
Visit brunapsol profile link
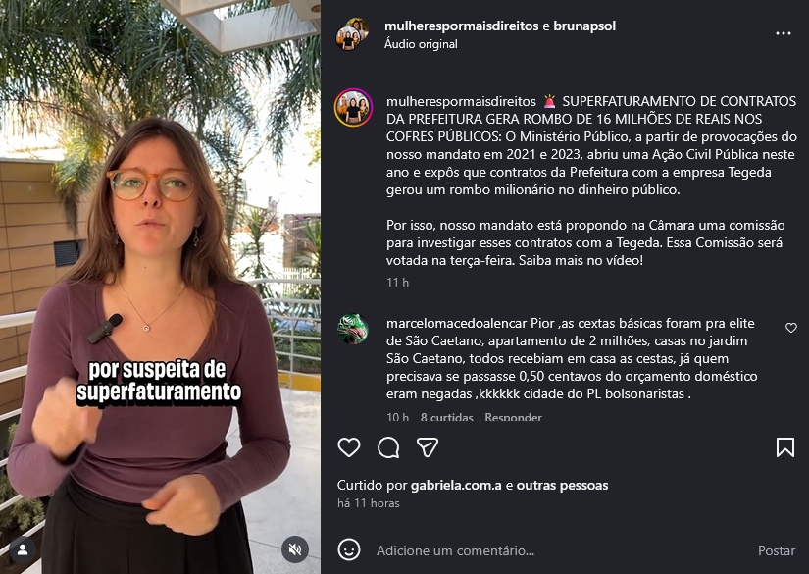[584, 26]
